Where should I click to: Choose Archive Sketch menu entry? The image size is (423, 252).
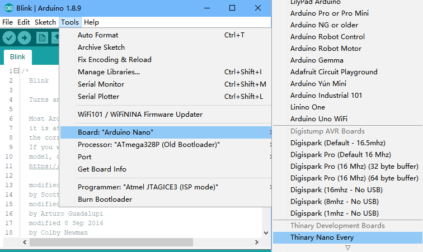pos(166,47)
